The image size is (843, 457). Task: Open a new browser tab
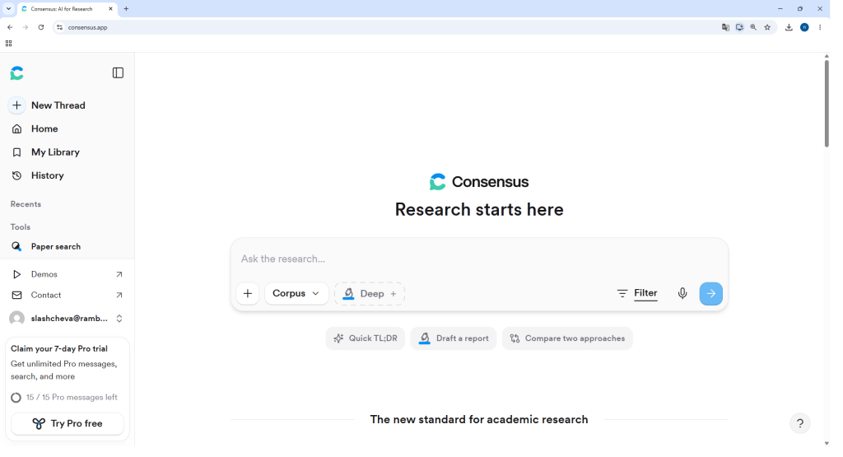126,9
